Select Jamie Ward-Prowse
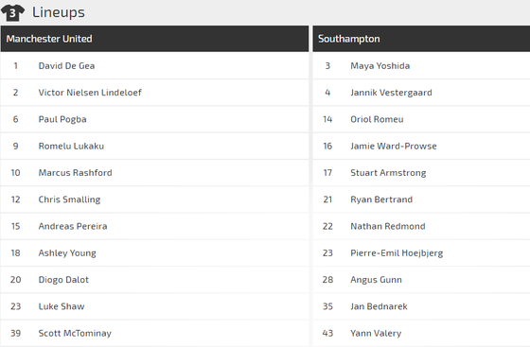Screen dimensions: 530x347 click(394, 146)
